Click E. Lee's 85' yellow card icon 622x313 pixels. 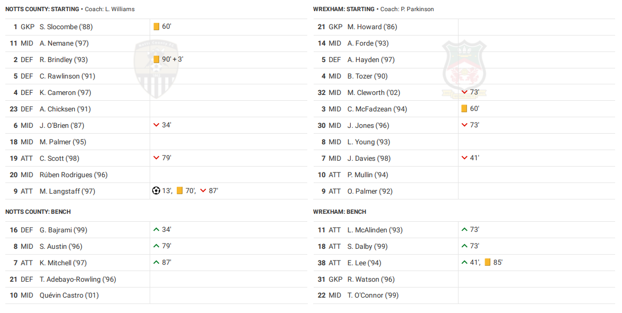[x=487, y=263]
